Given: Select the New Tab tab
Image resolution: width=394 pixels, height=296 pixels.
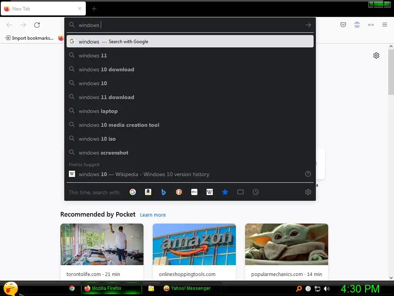Looking at the screenshot, I should coord(43,8).
